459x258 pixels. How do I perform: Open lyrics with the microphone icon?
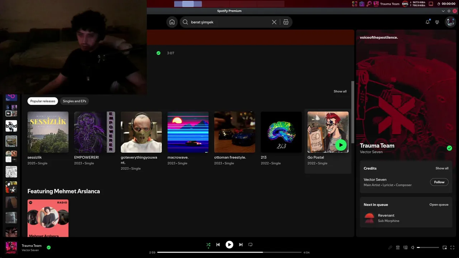[x=390, y=248]
